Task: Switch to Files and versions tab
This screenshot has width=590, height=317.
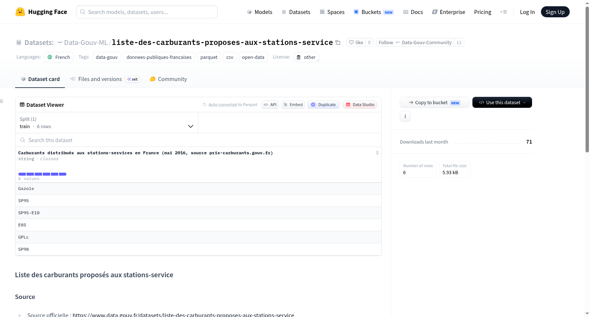Action: 105,79
